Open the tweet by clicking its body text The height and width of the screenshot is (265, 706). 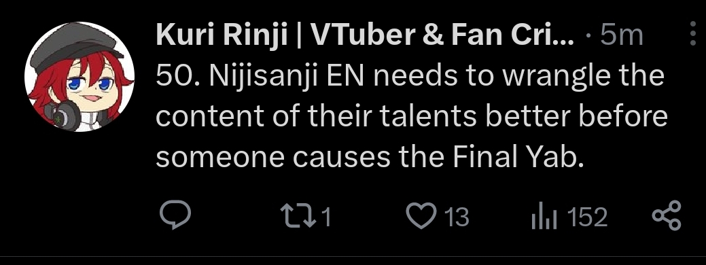pyautogui.click(x=411, y=117)
